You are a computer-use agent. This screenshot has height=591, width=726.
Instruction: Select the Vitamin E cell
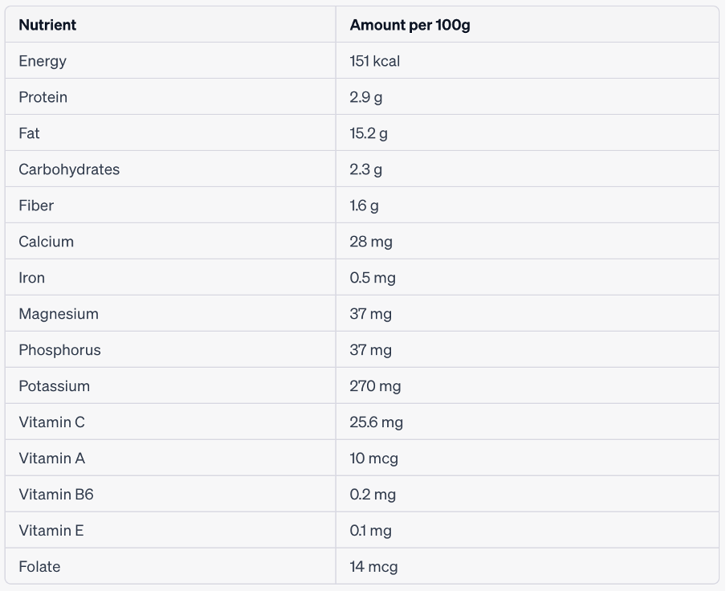[51, 531]
